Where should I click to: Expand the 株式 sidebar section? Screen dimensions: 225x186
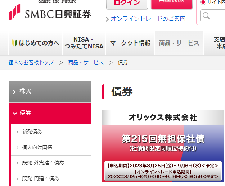click(x=50, y=92)
